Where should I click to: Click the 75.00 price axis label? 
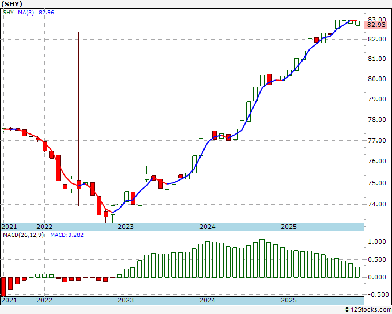coord(377,183)
